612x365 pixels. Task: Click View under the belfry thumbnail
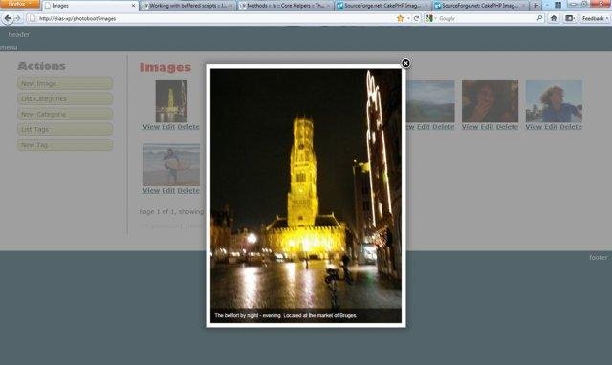(x=151, y=127)
